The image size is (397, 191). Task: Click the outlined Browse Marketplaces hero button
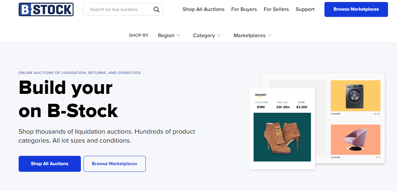click(114, 164)
